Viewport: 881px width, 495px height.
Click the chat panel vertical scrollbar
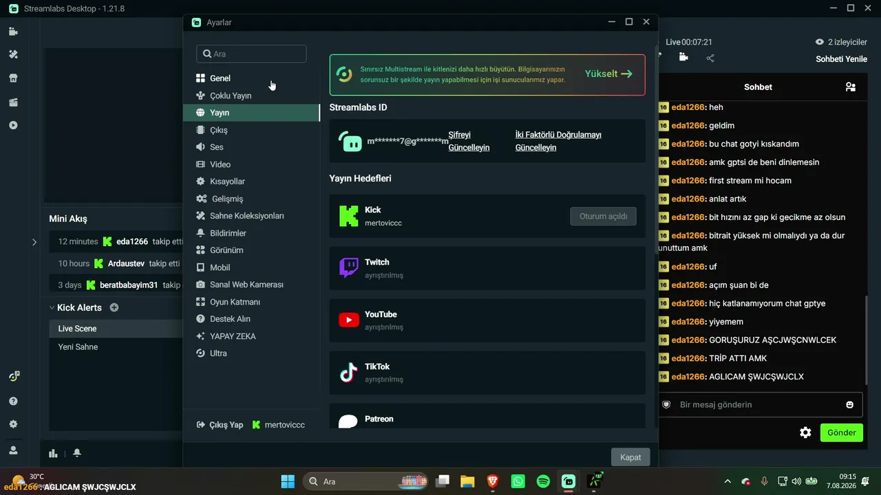866,339
